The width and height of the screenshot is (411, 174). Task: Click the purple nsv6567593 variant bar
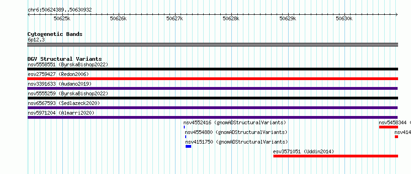(x=212, y=108)
